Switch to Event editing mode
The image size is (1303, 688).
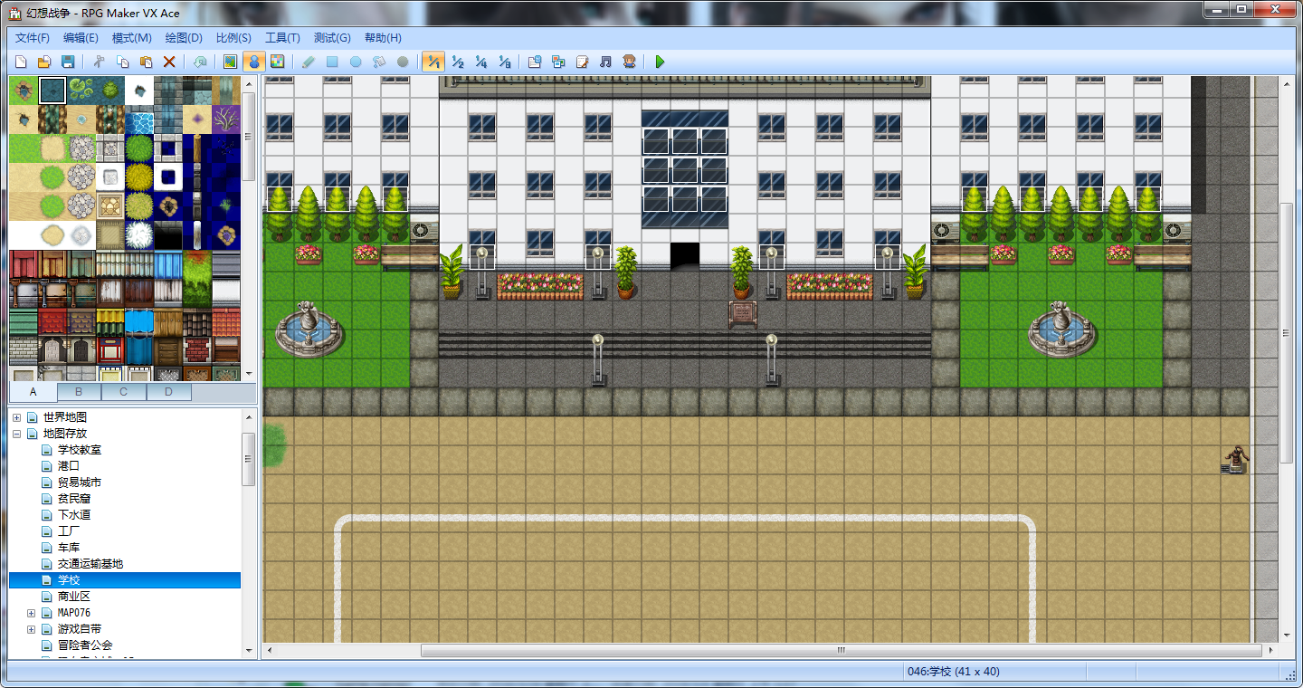click(254, 62)
